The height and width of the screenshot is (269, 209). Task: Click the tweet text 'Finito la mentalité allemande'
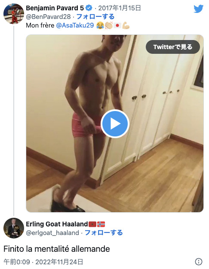click(57, 249)
